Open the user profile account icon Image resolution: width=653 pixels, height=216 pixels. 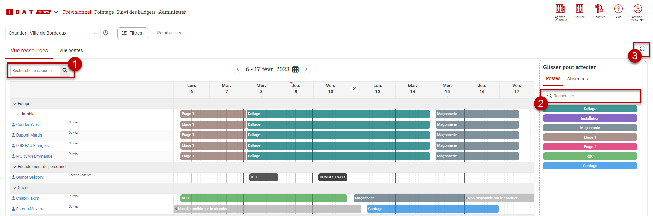(638, 9)
